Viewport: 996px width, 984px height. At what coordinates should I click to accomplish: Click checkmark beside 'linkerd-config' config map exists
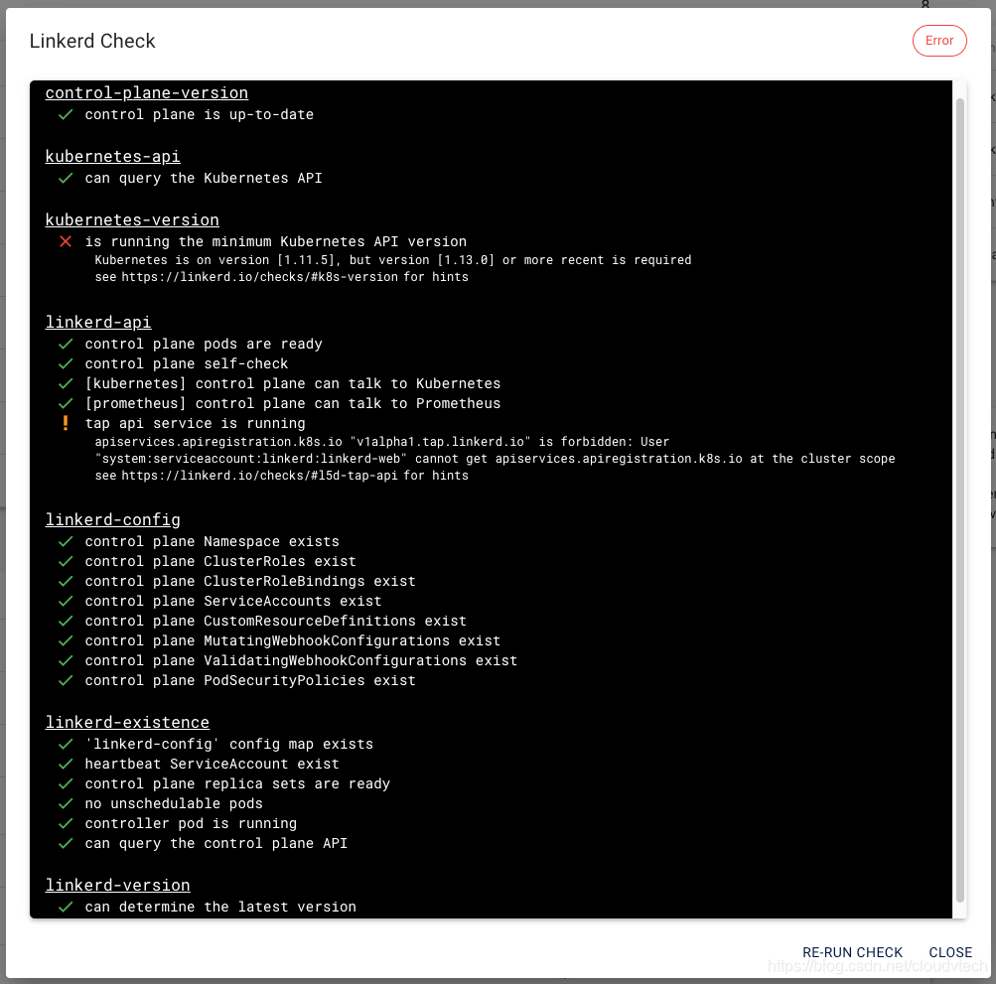(66, 744)
